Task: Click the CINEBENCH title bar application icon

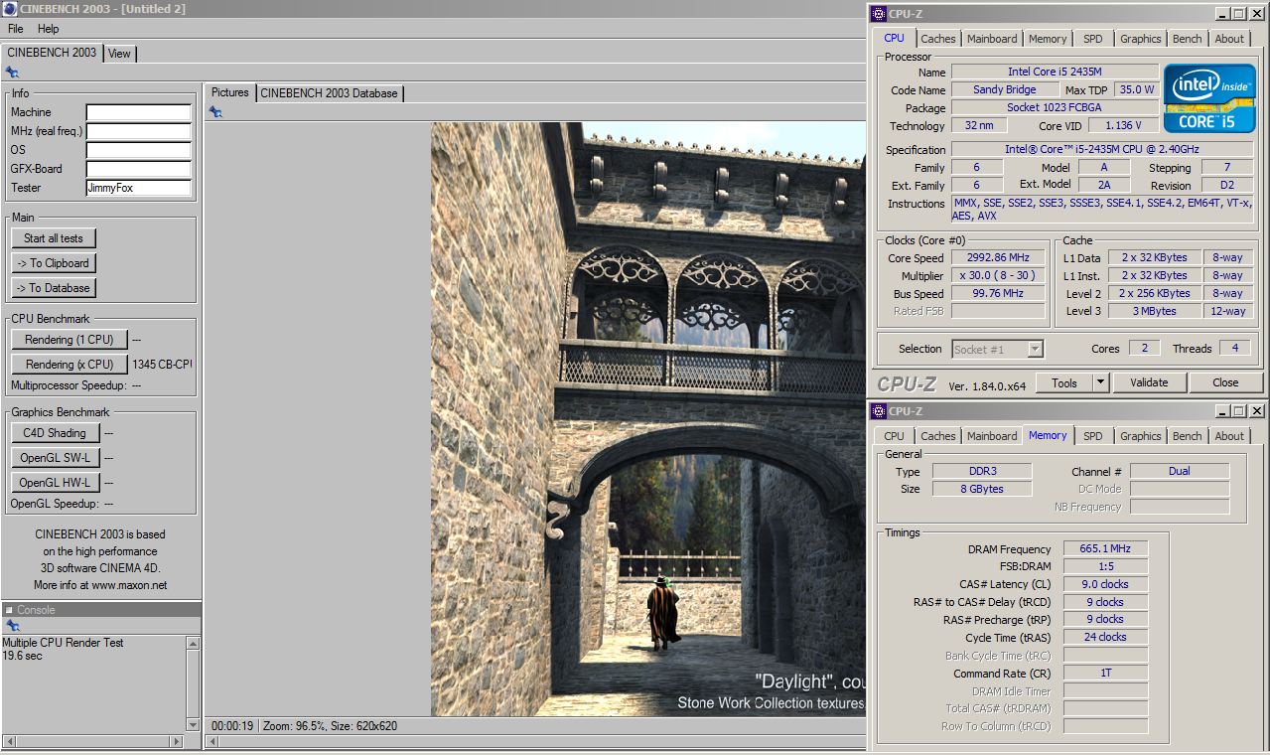Action: [x=10, y=9]
